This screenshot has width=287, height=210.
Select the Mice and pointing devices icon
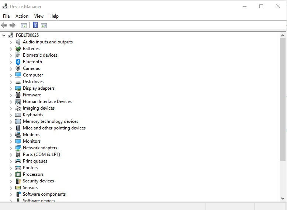(x=18, y=128)
